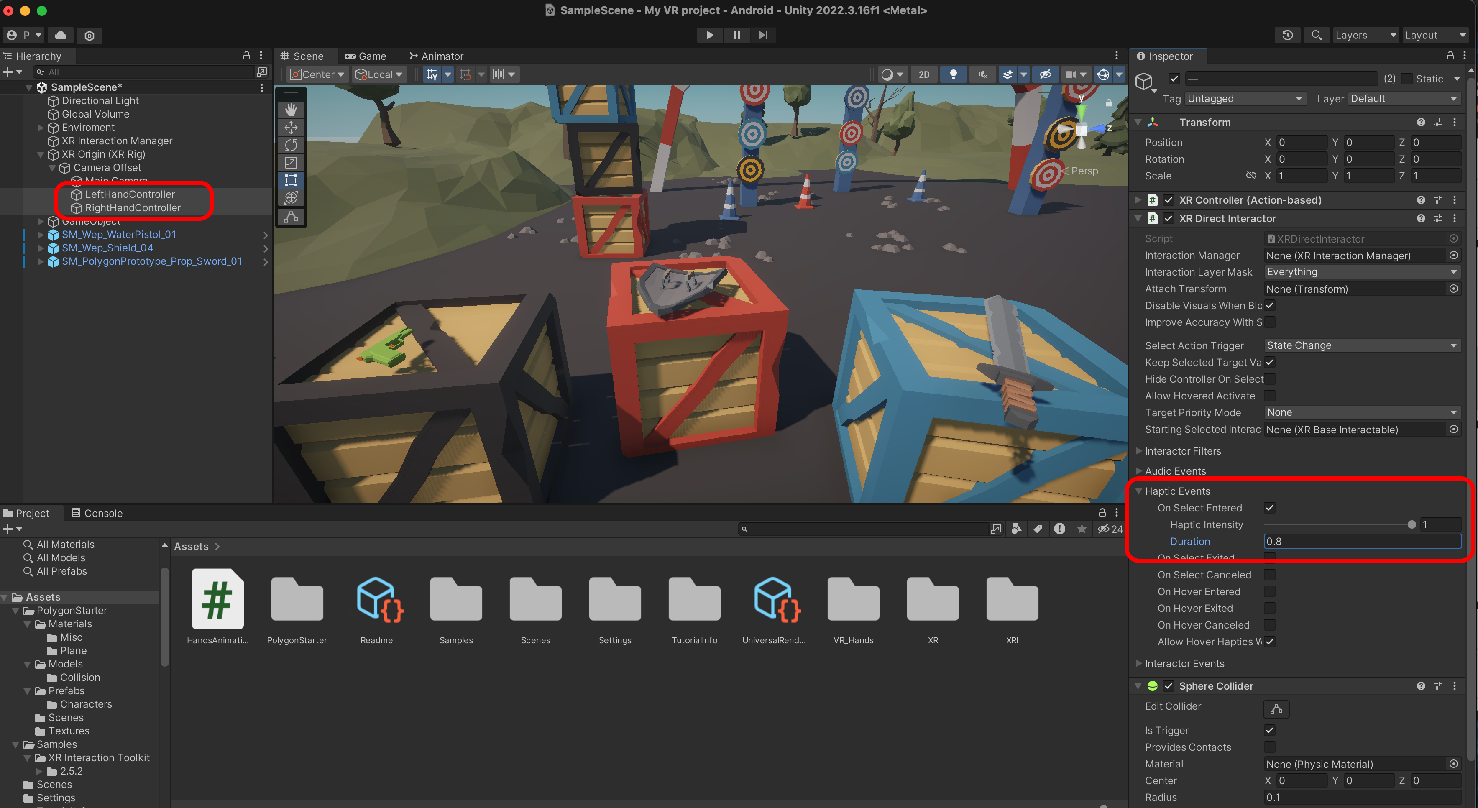
Task: Expand the Interactor Filters section
Action: point(1182,451)
